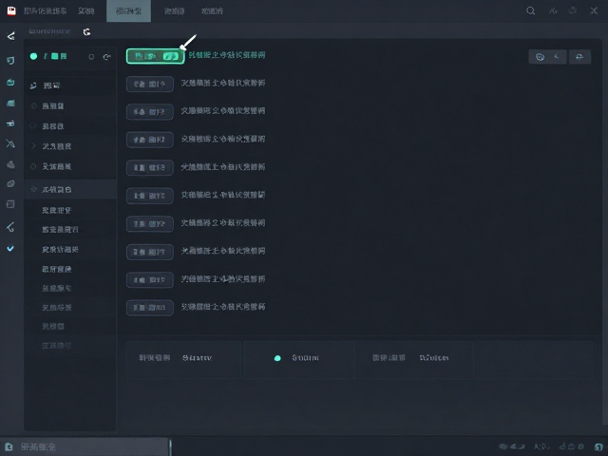Screen dimensions: 608x456
Task: Toggle the green dot in the sidebar header
Action: pos(34,56)
